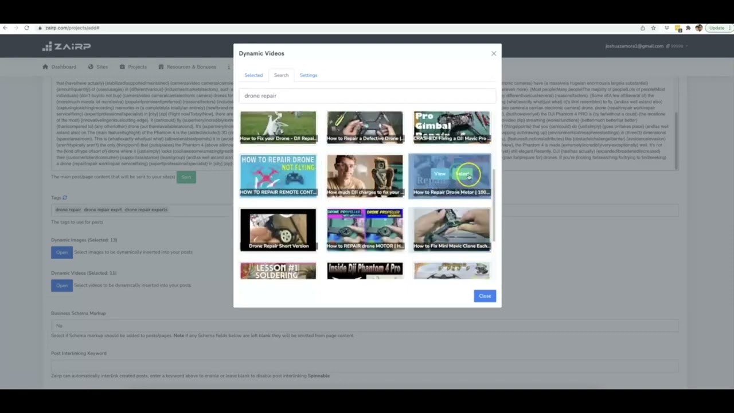Reload the page with the refresh icon
This screenshot has width=734, height=413.
point(26,28)
